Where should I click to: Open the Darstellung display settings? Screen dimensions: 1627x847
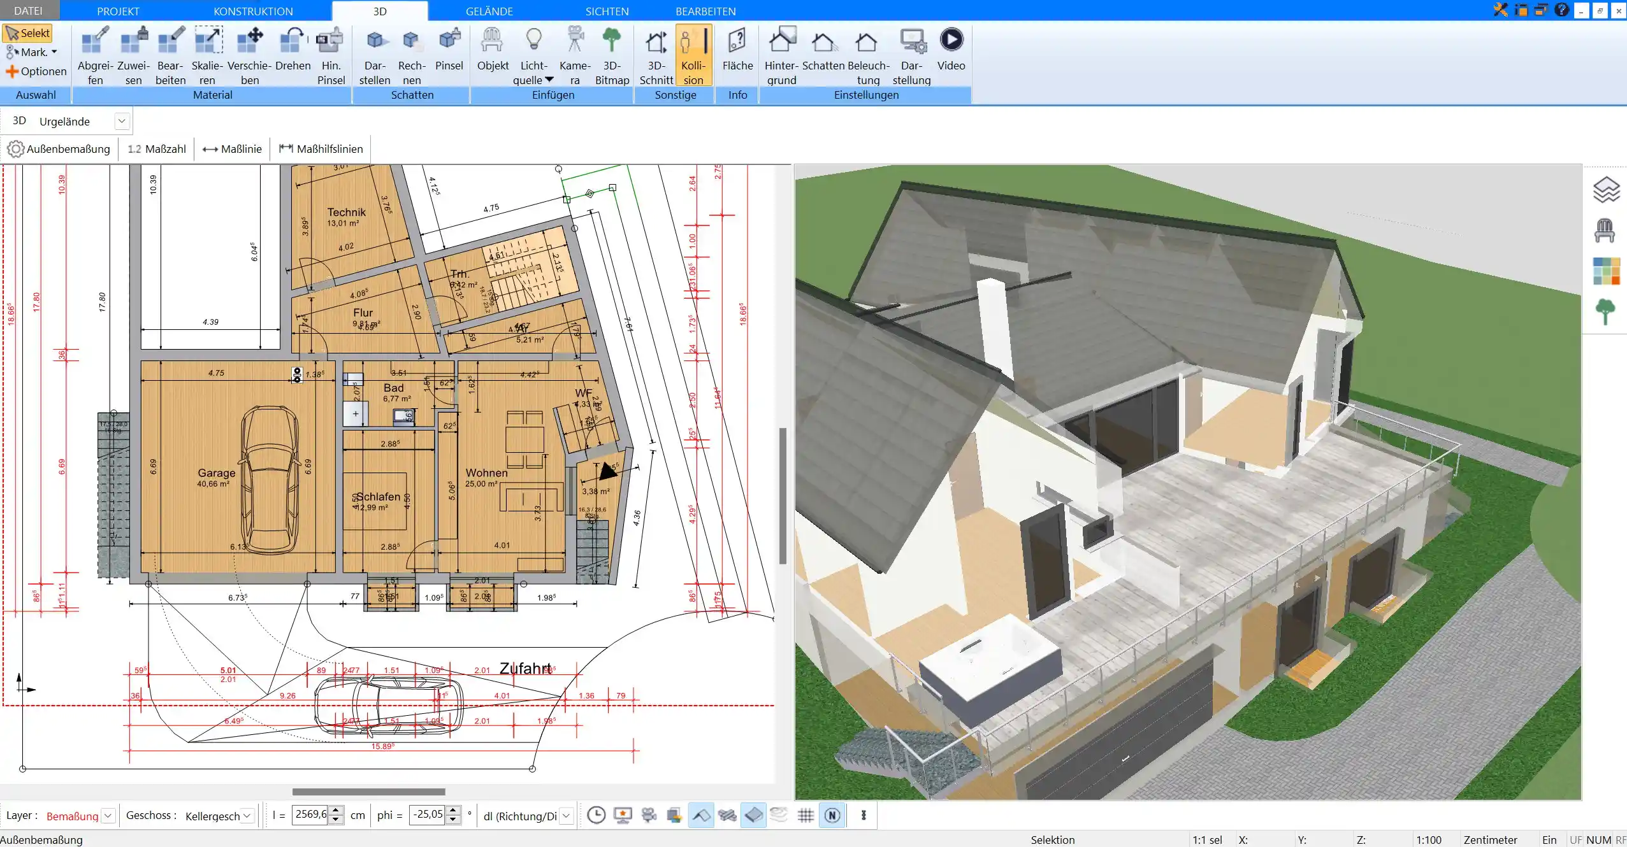coord(911,56)
